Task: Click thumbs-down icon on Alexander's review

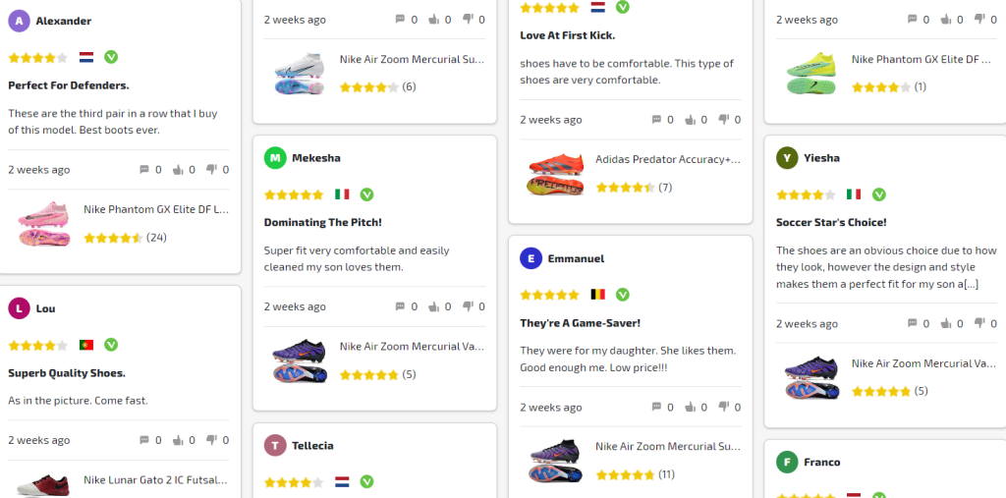Action: point(211,169)
